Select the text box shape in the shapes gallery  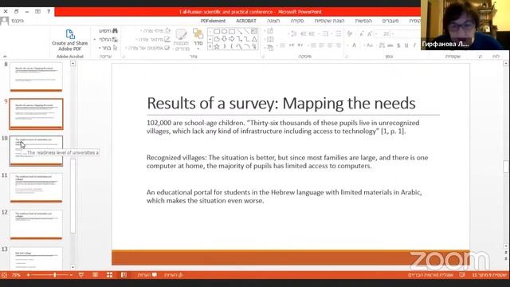click(x=253, y=31)
